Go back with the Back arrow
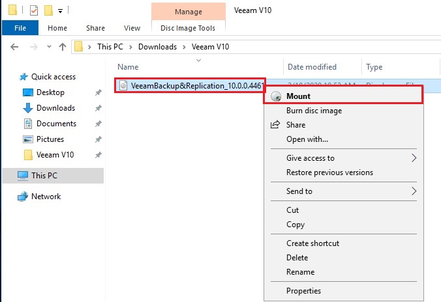 (14, 47)
